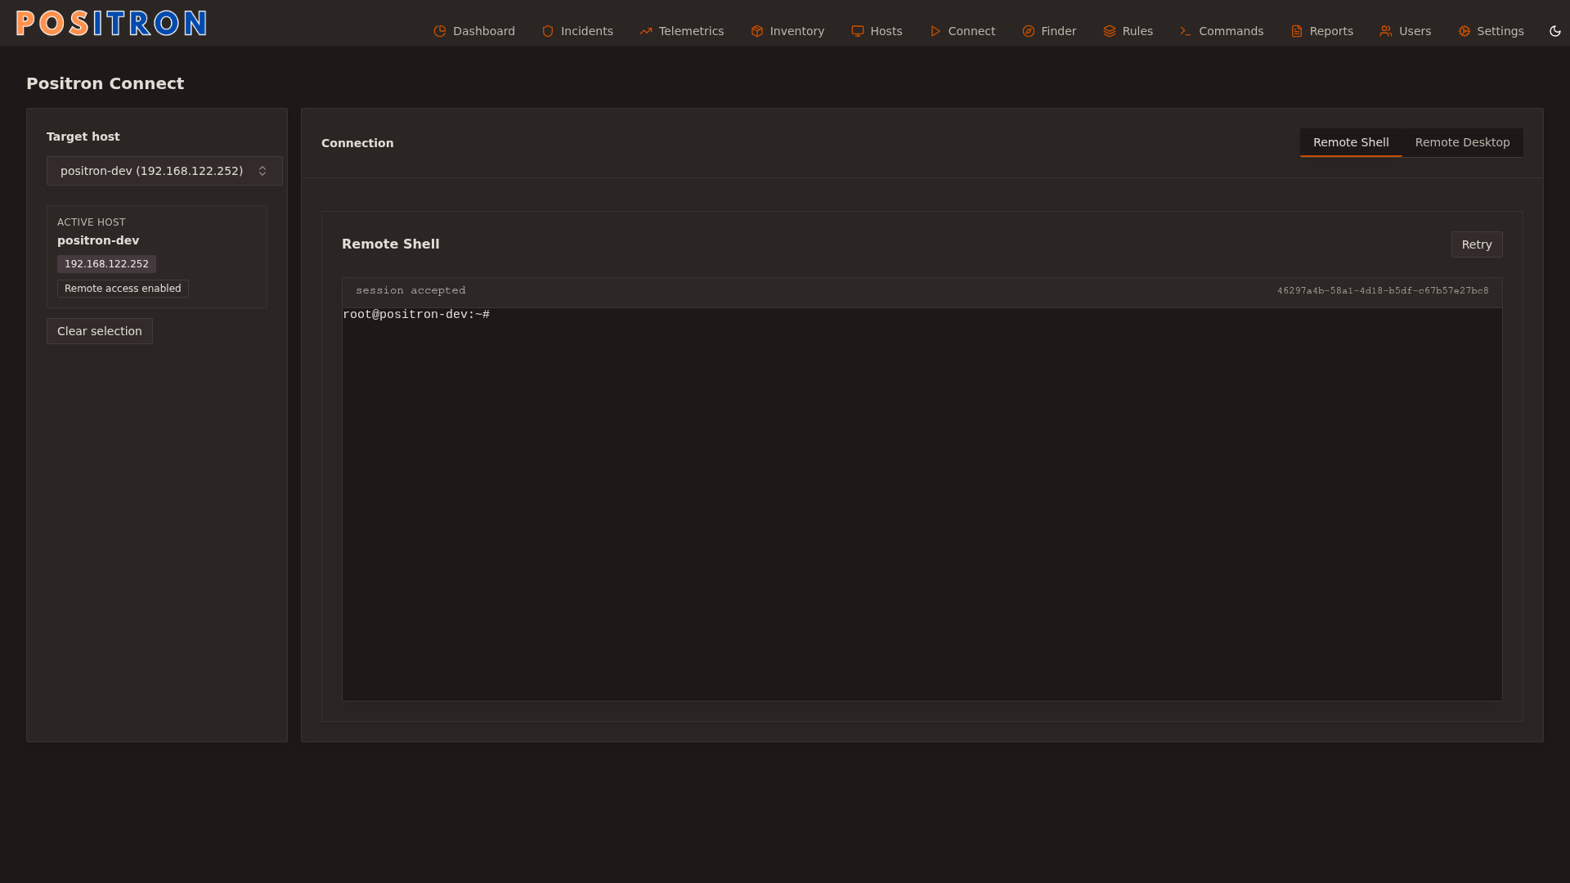This screenshot has width=1570, height=883.
Task: Click the Telemetrics trending line icon
Action: (646, 31)
